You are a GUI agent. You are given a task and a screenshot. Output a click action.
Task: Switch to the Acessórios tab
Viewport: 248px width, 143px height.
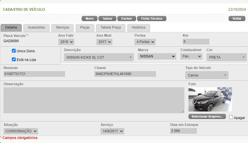click(x=36, y=28)
